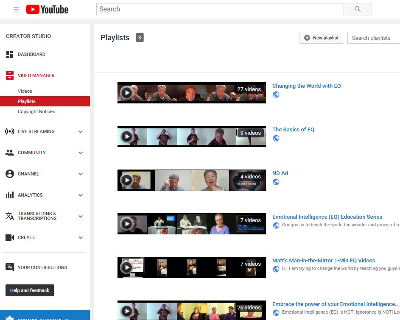Open Help and feedback
Image resolution: width=400 pixels, height=320 pixels.
coord(30,290)
